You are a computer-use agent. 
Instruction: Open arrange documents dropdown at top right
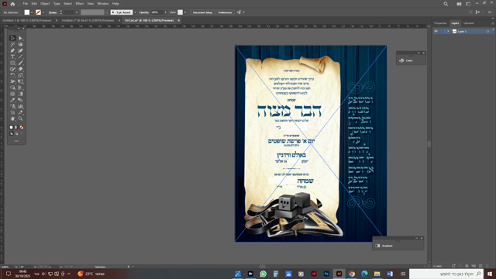point(459,4)
